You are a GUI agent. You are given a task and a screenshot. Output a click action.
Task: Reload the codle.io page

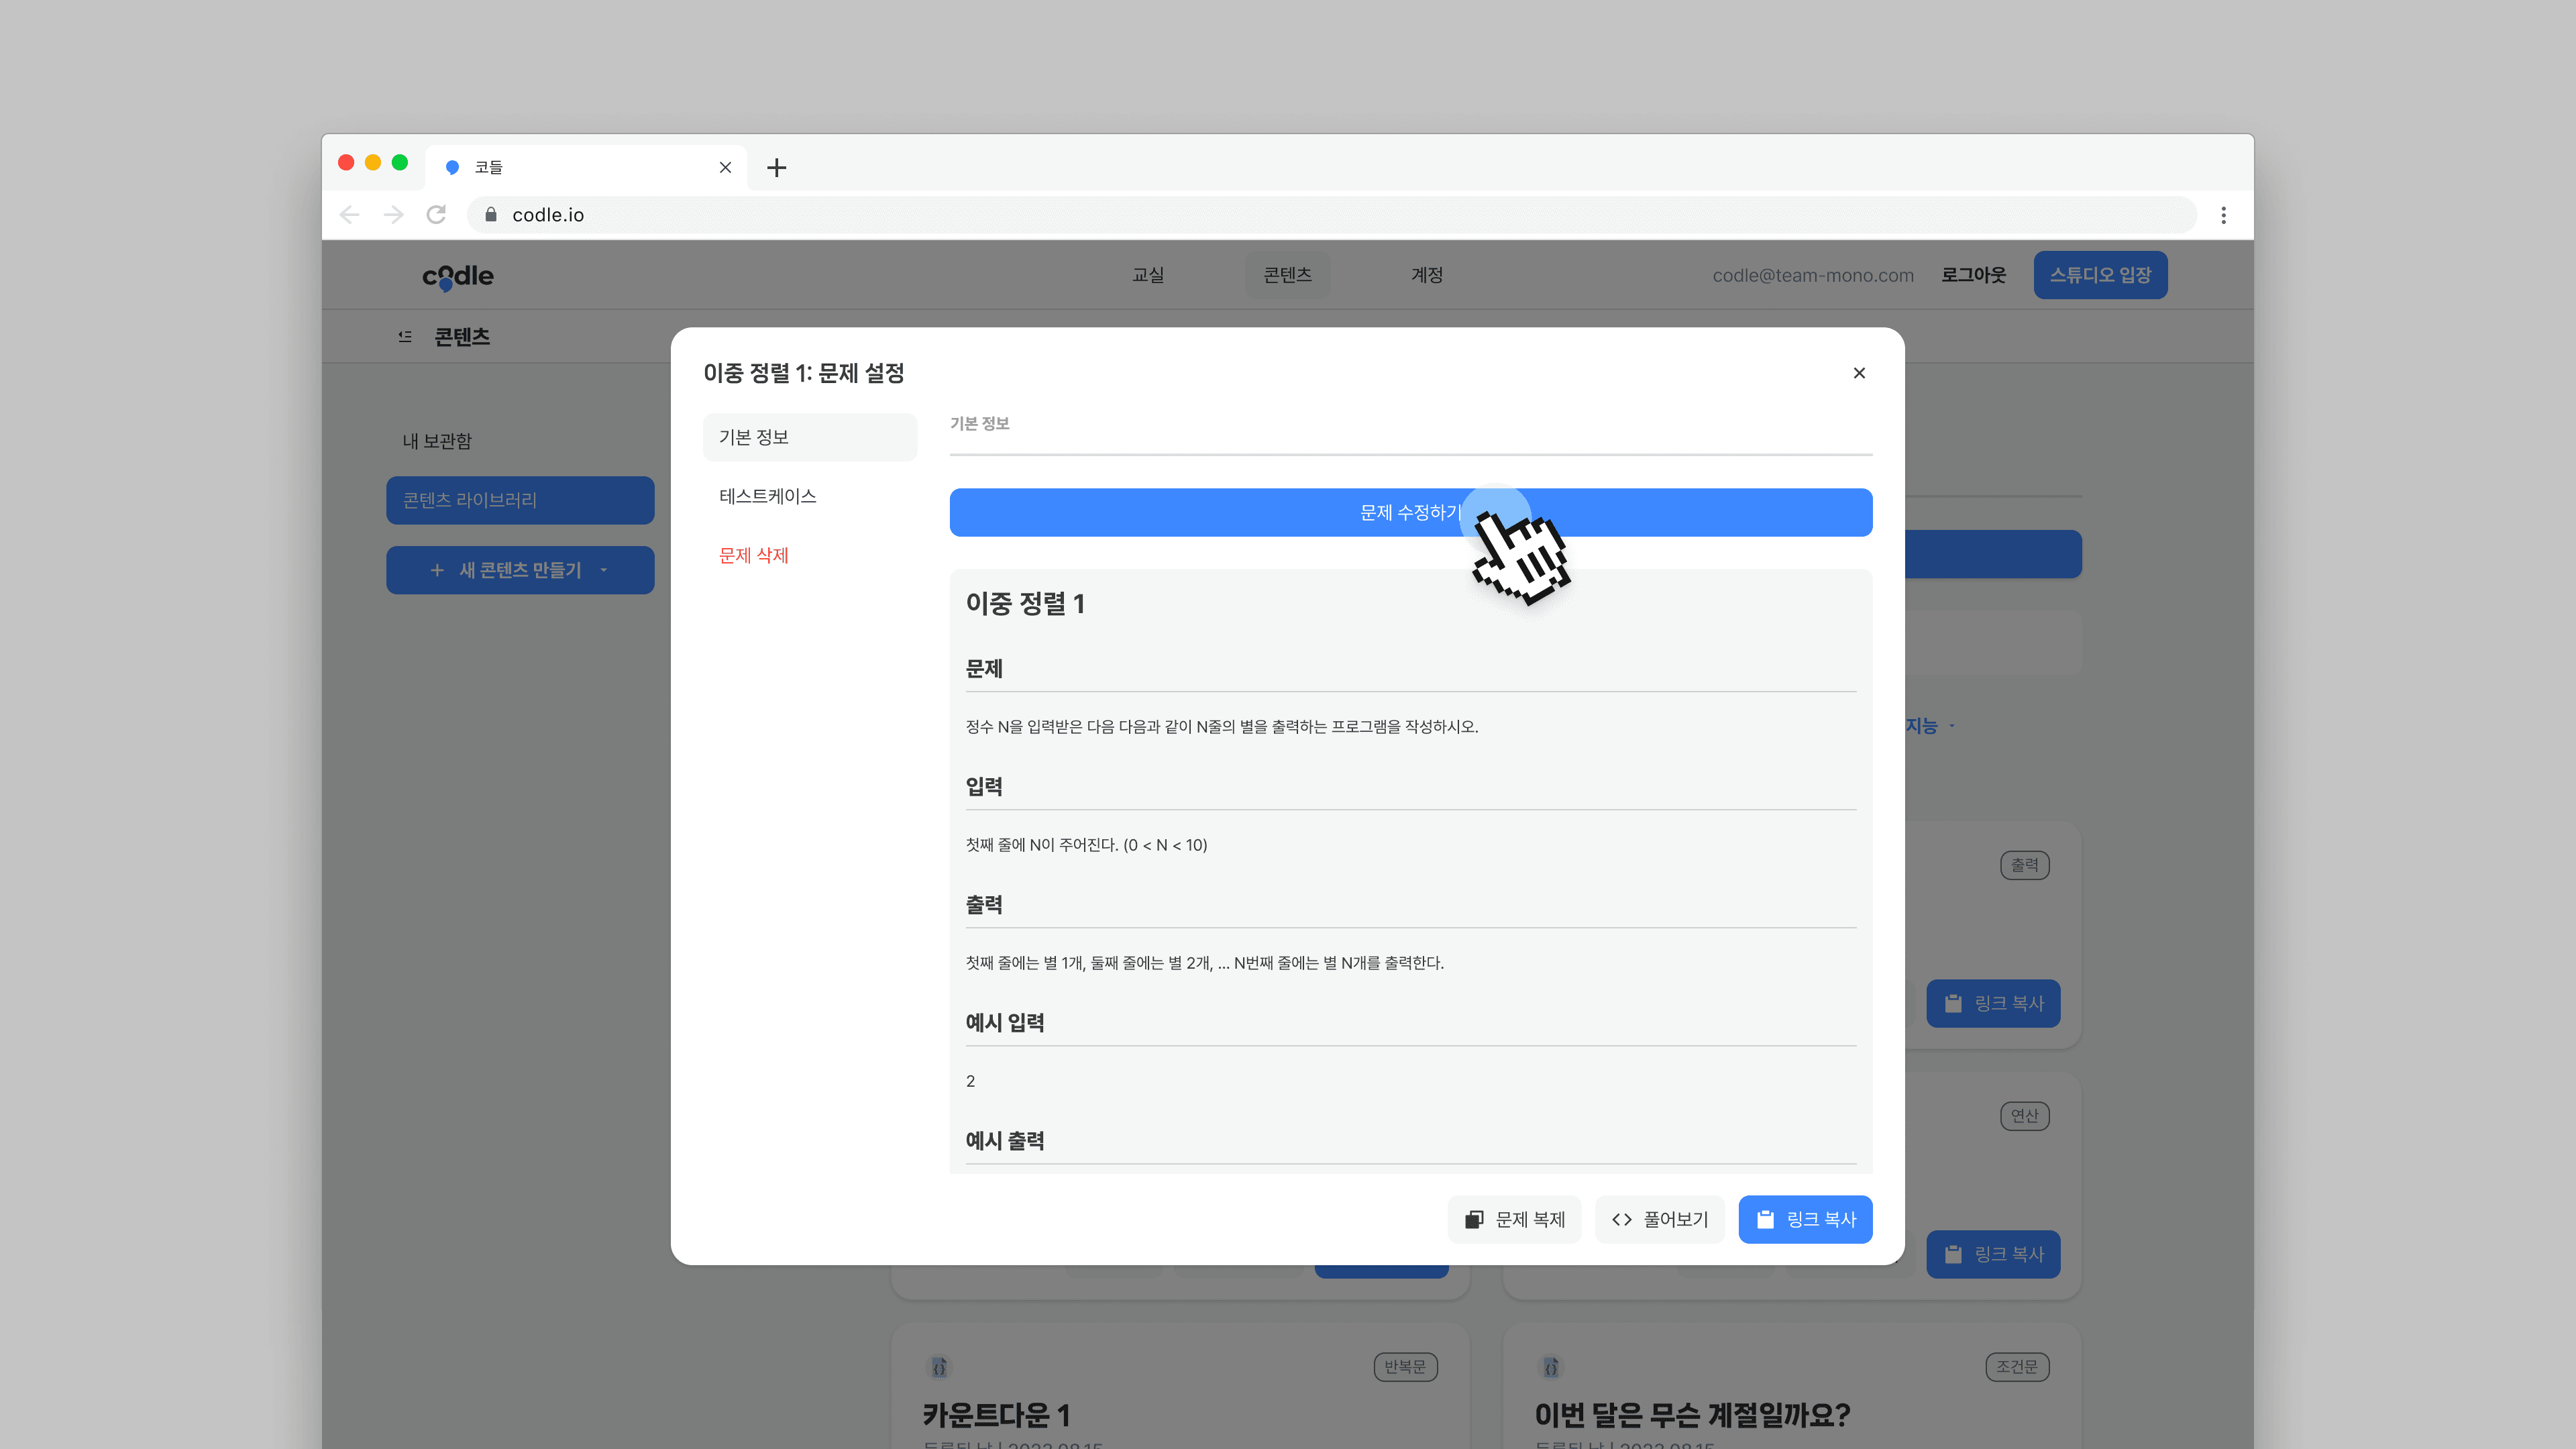(x=436, y=215)
